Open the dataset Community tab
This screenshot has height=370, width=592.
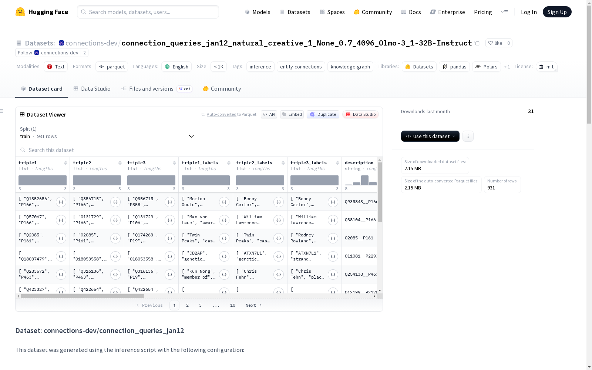[222, 89]
